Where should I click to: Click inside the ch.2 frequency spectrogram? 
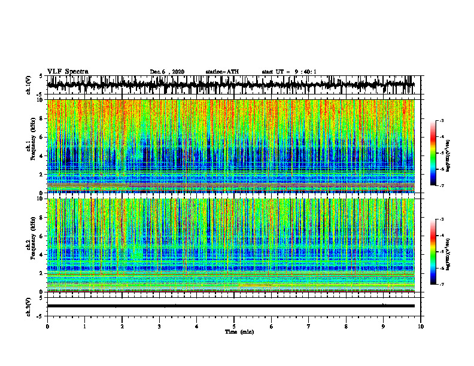click(231, 245)
